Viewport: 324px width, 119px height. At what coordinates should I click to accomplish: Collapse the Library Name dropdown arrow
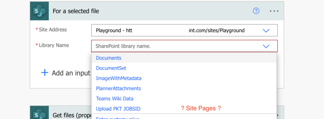coord(266,46)
